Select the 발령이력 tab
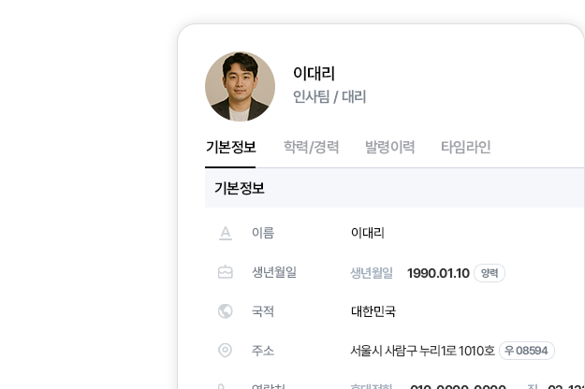Image resolution: width=585 pixels, height=389 pixels. (389, 147)
